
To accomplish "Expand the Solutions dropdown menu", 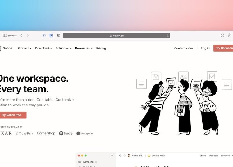I will pyautogui.click(x=63, y=48).
